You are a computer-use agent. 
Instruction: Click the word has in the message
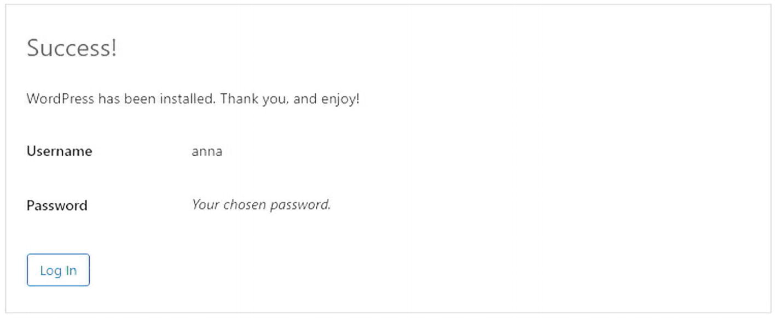(x=109, y=99)
